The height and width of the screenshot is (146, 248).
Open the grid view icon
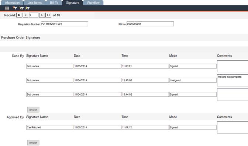tap(7, 8)
